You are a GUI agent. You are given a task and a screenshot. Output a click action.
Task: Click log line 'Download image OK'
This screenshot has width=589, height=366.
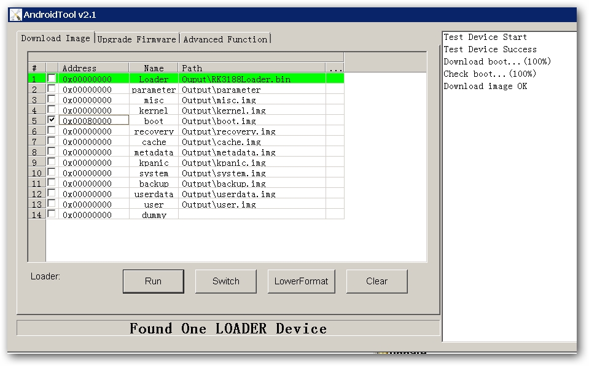click(x=485, y=86)
